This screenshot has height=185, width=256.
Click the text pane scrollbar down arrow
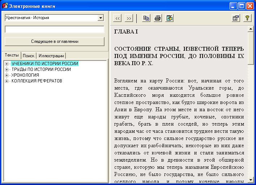click(251, 180)
